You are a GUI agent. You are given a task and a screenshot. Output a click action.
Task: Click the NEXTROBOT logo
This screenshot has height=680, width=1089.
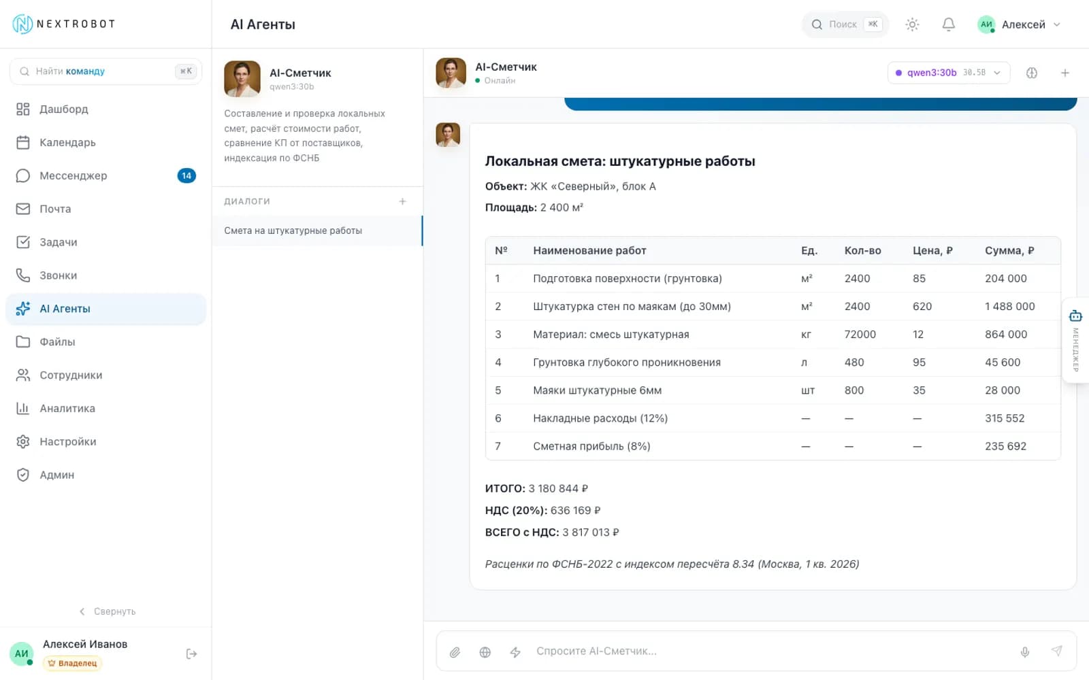click(x=64, y=24)
